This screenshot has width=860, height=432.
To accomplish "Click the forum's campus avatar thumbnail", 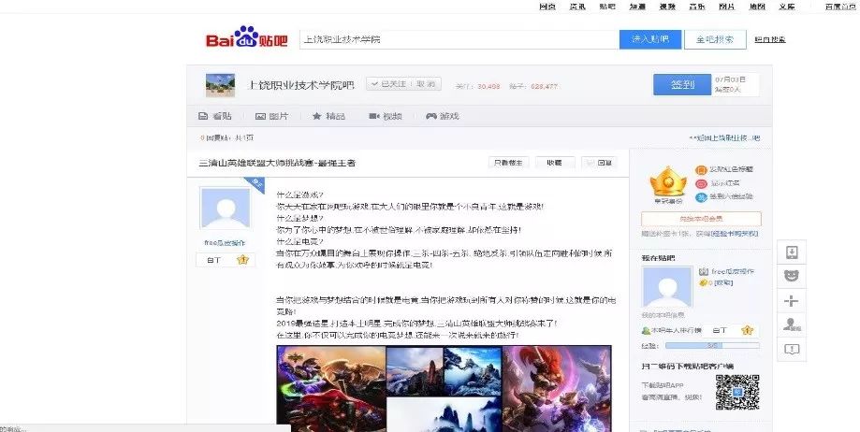I will point(221,85).
